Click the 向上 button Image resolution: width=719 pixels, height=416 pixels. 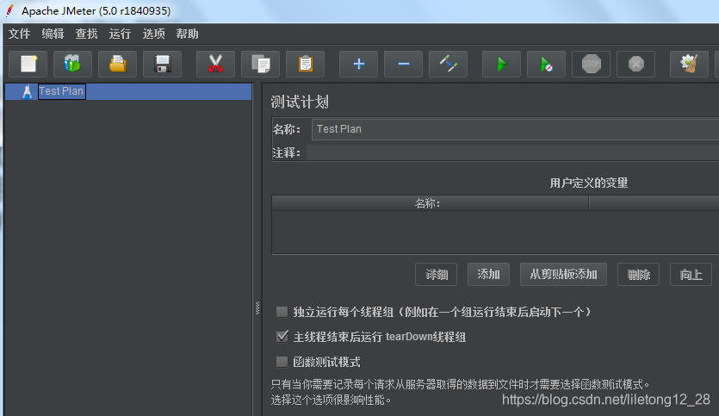691,274
